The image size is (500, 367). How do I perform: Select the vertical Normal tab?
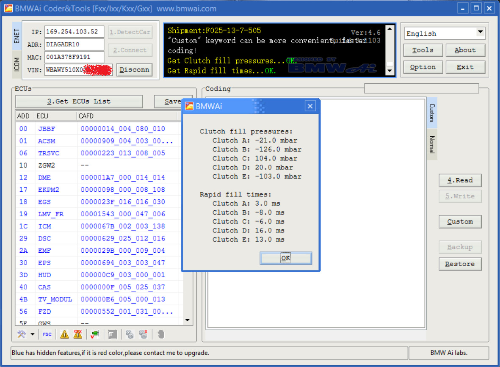[432, 144]
